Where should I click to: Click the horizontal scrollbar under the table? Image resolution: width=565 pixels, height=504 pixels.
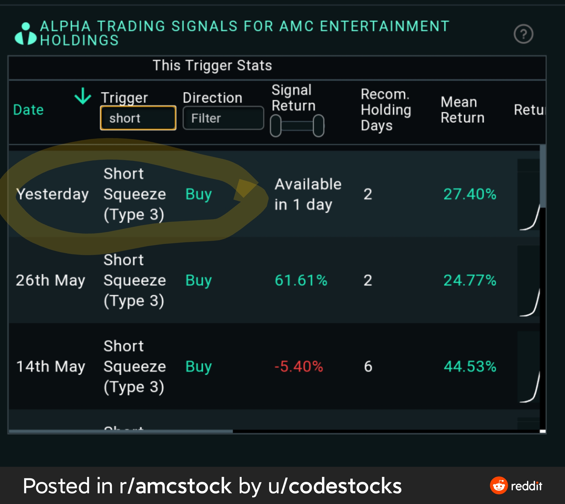click(121, 431)
